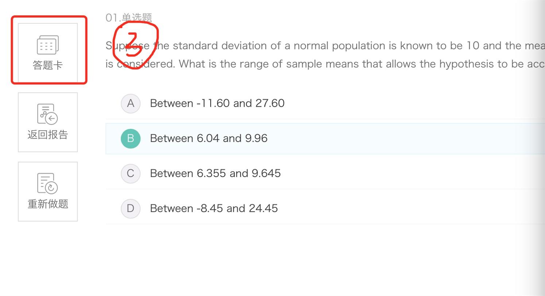Click the 重新做题 label text
The width and height of the screenshot is (545, 296).
tap(48, 204)
